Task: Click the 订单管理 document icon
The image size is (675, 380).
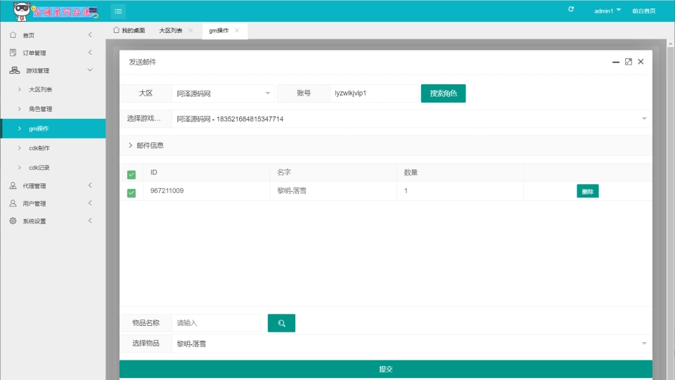Action: (13, 53)
